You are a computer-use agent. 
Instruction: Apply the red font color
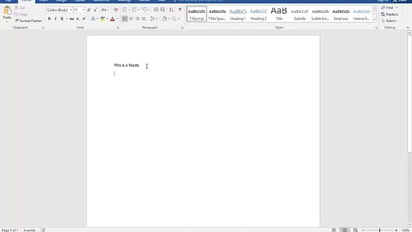pos(113,19)
